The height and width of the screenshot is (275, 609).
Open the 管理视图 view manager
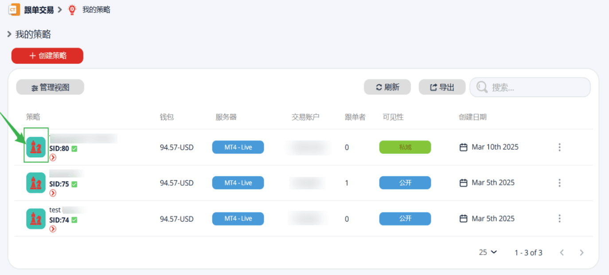[x=50, y=87]
